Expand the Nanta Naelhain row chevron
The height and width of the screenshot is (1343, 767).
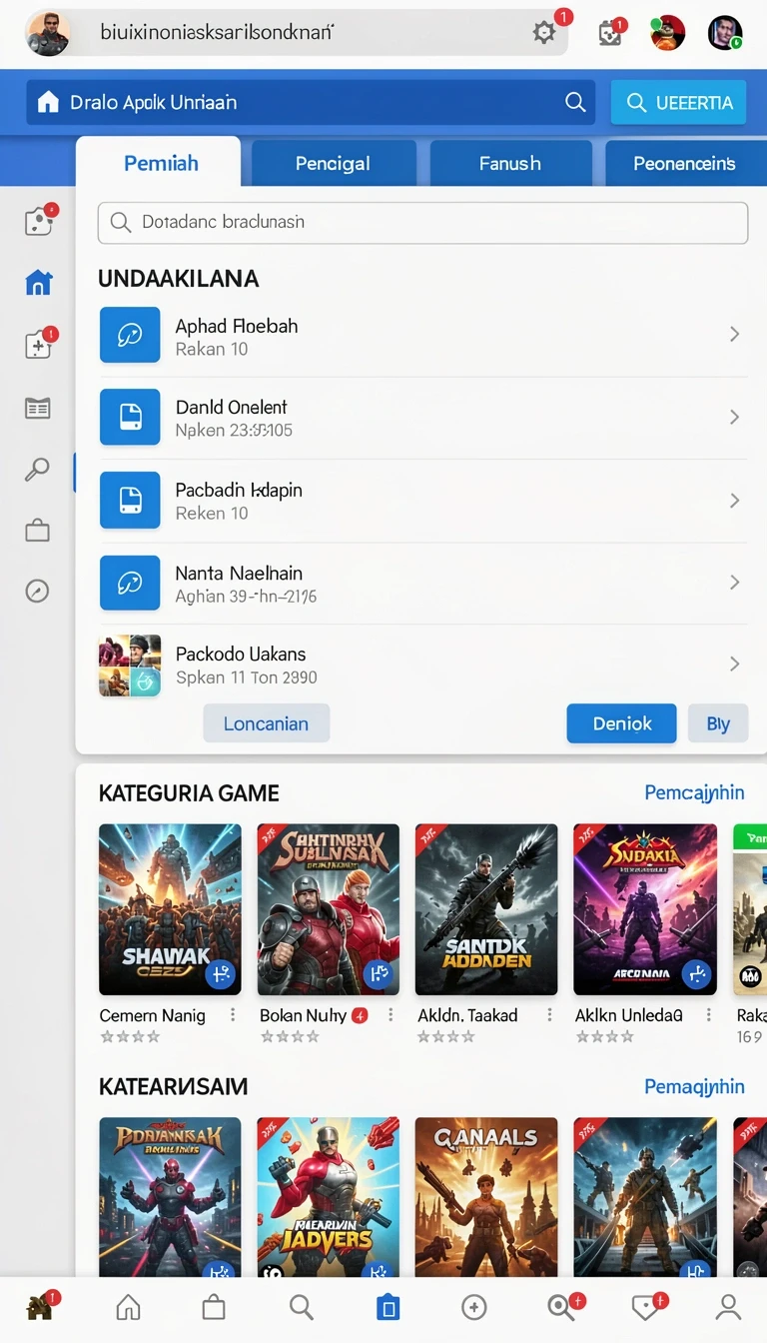[734, 583]
